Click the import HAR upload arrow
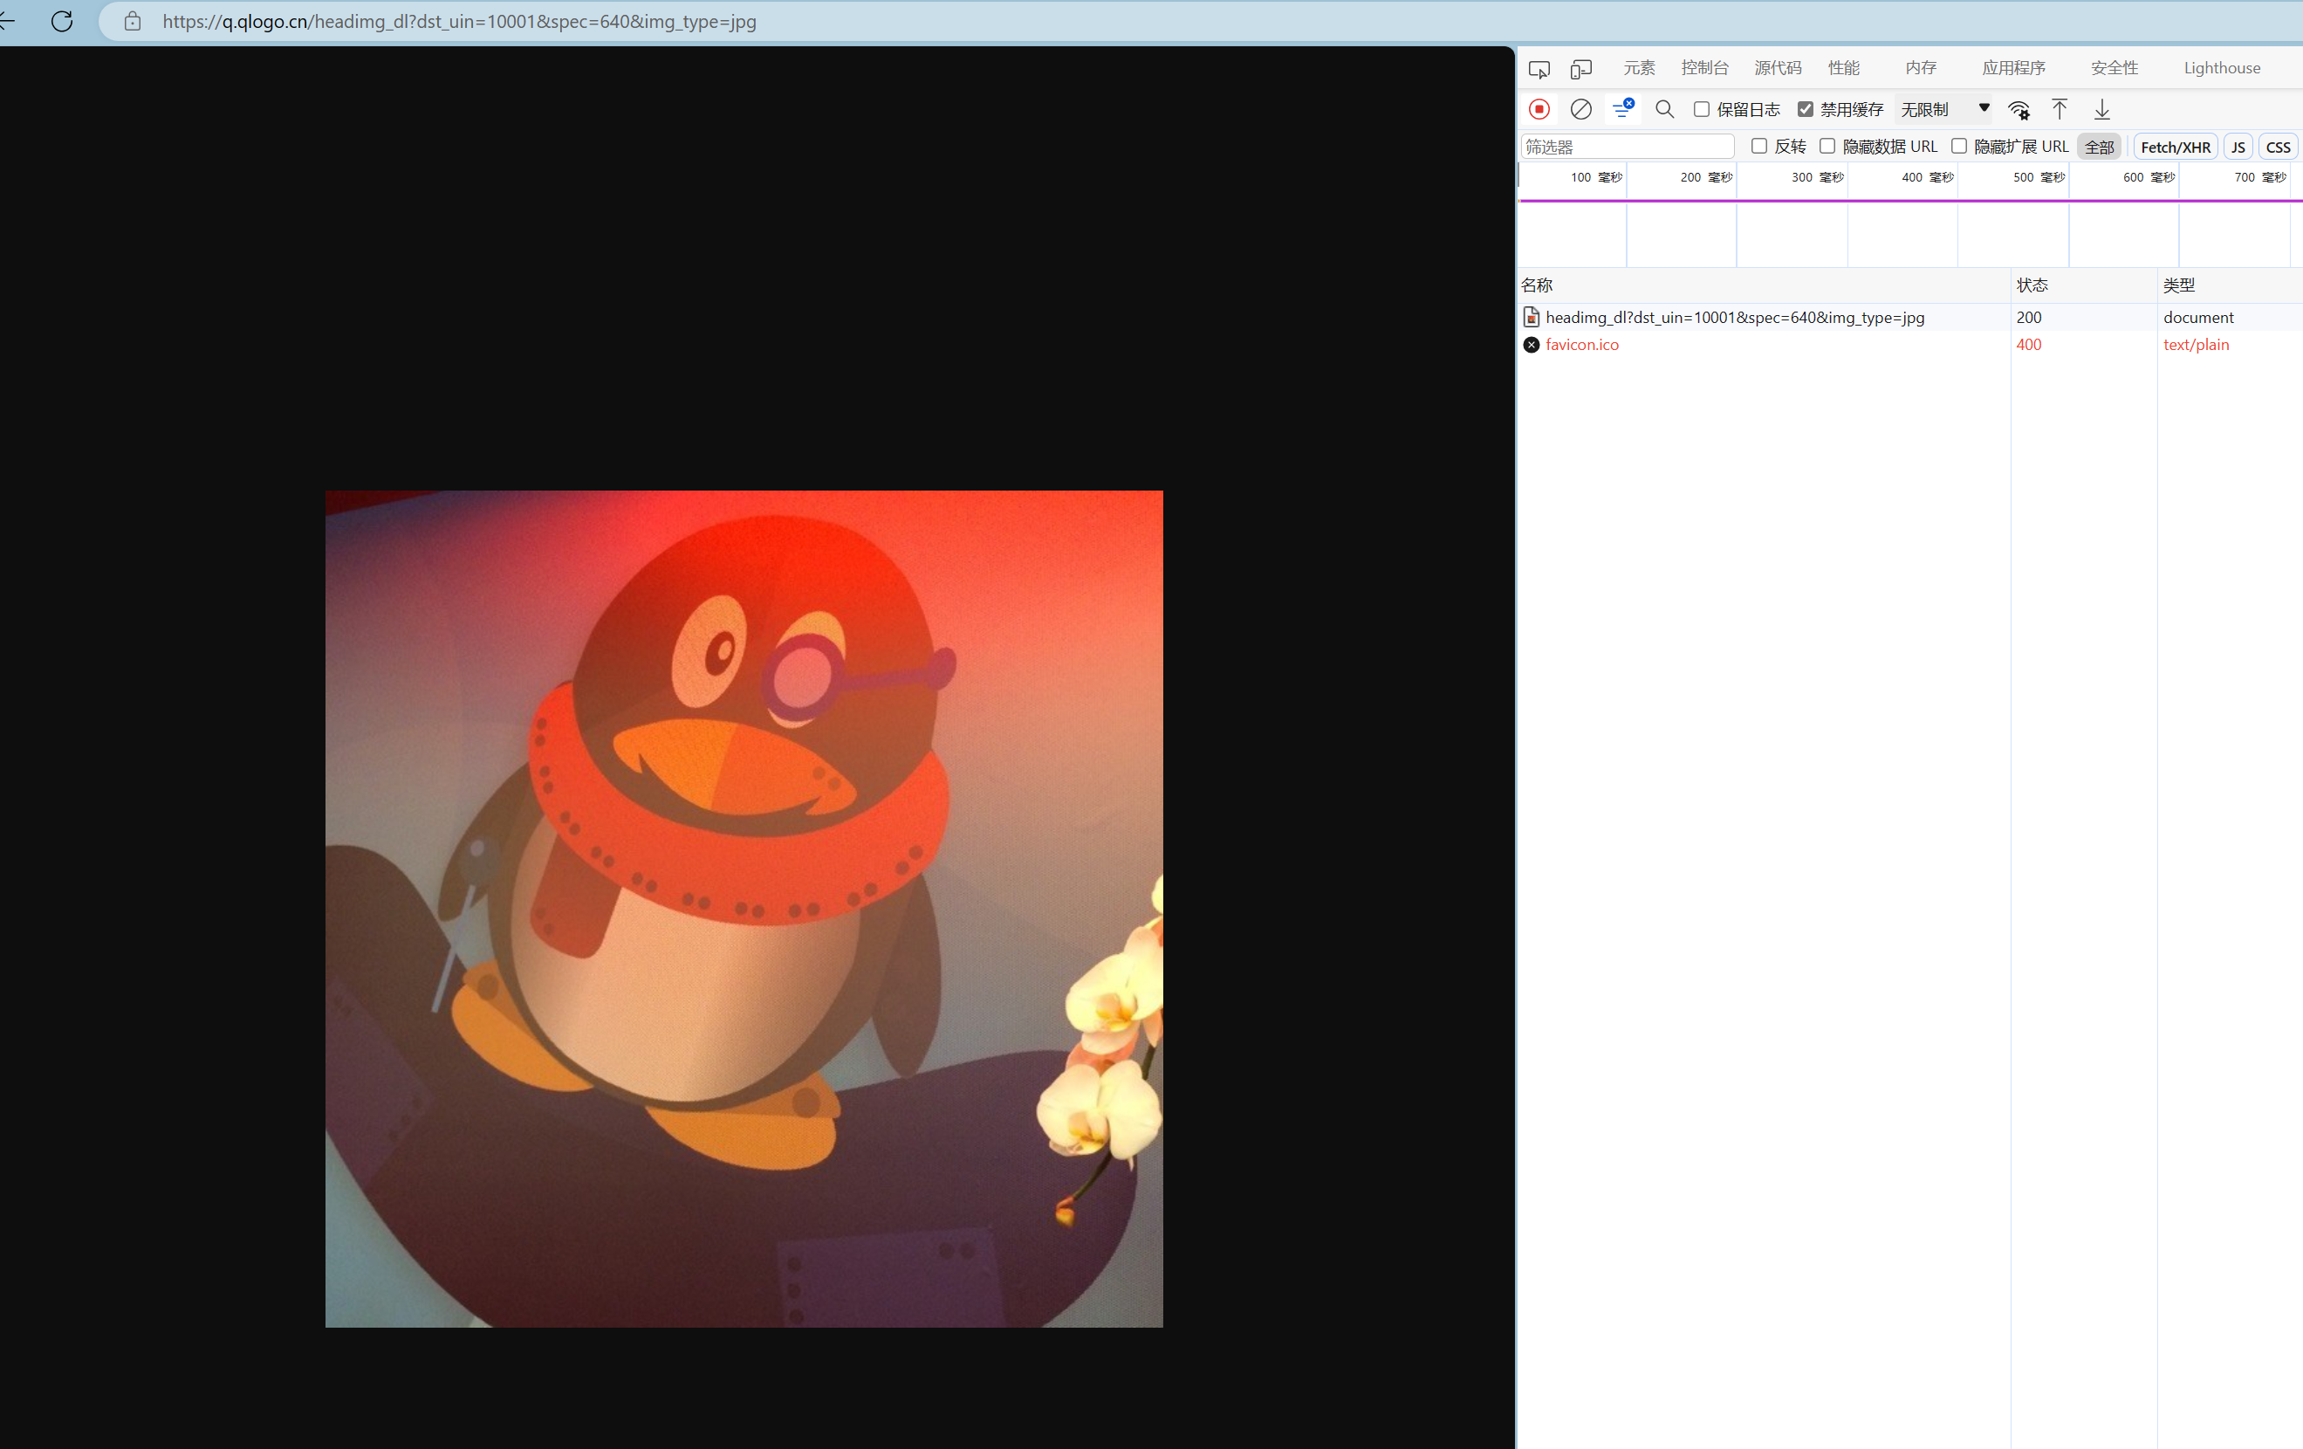The width and height of the screenshot is (2303, 1449). (x=2060, y=109)
